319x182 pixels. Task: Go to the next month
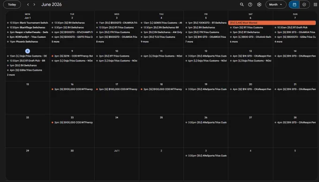point(34,5)
